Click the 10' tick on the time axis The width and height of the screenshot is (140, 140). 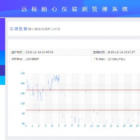(x=92, y=126)
